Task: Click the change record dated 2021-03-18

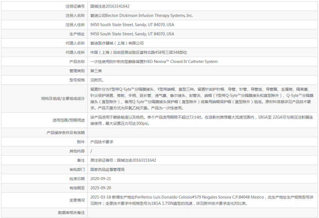Action: [x=202, y=200]
